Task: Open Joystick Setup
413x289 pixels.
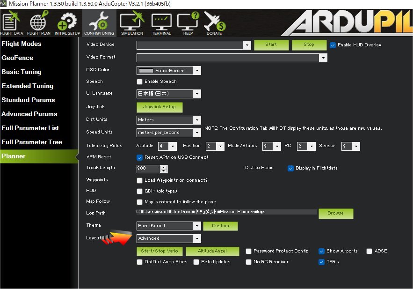Action: (159, 107)
